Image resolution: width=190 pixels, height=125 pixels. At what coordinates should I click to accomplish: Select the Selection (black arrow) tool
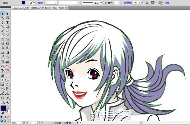click(2, 14)
